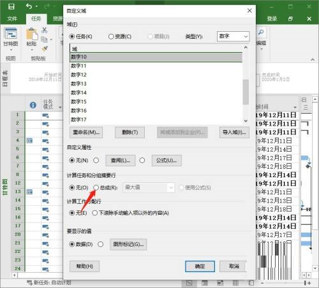The height and width of the screenshot is (288, 319).
Task: Open the 图形标记(G) button
Action: click(x=128, y=245)
